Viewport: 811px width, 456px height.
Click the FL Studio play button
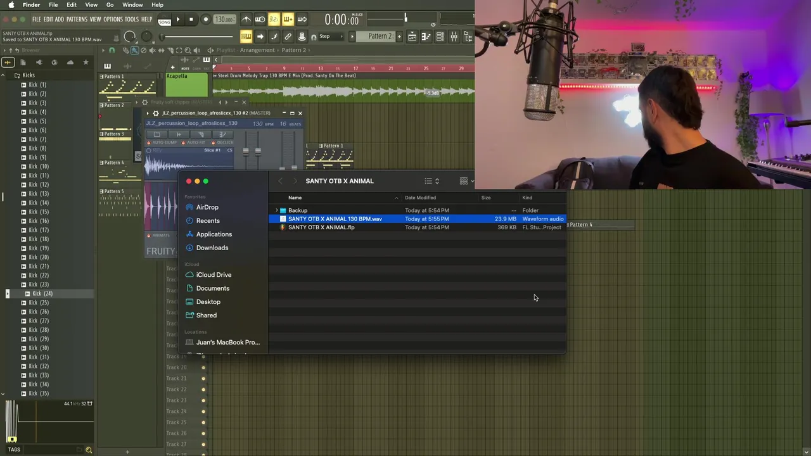tap(178, 20)
